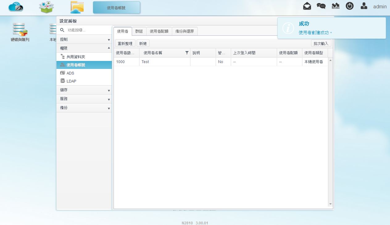Expand the 儲存 section
The height and width of the screenshot is (225, 390).
pyautogui.click(x=84, y=90)
